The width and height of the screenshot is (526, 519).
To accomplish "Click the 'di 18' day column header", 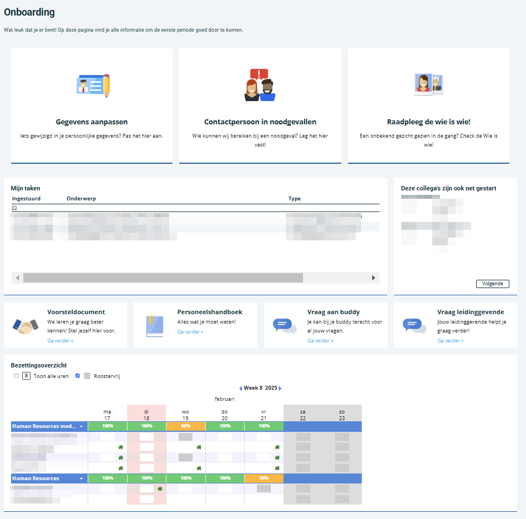I will (x=146, y=415).
